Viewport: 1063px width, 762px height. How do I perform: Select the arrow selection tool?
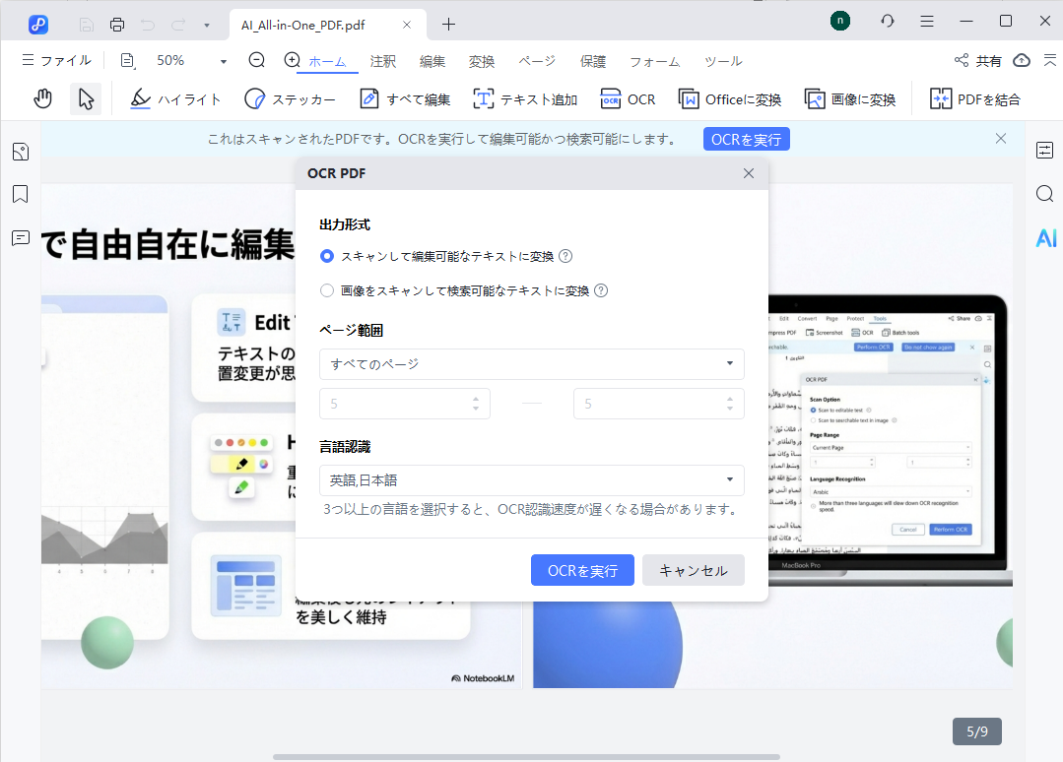click(86, 98)
